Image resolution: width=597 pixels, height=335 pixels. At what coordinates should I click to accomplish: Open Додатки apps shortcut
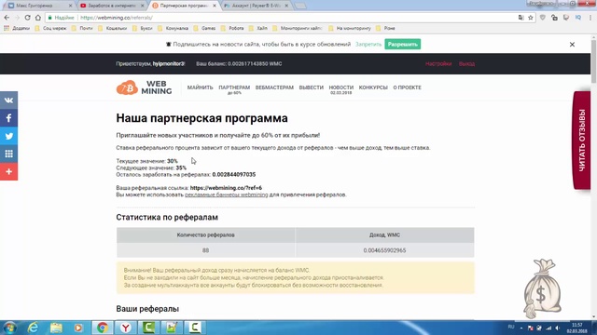17,28
